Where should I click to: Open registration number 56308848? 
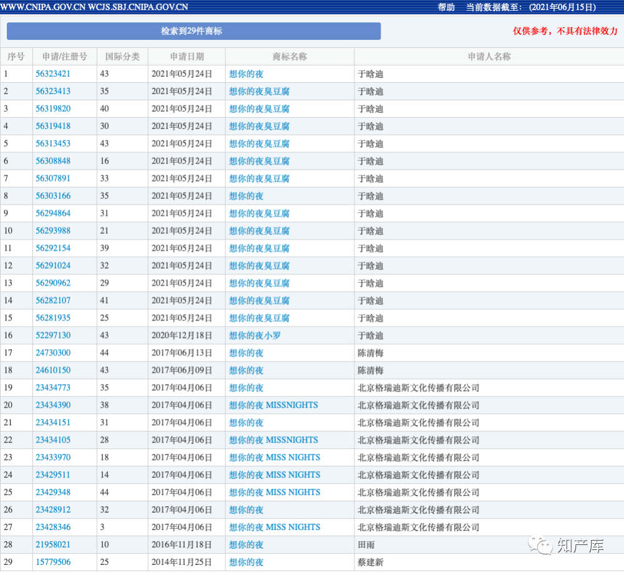coord(53,161)
